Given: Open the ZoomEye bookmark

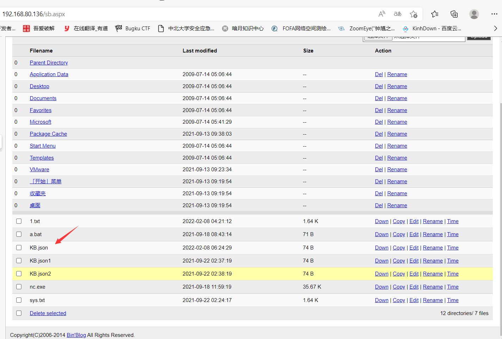Looking at the screenshot, I should tap(366, 29).
